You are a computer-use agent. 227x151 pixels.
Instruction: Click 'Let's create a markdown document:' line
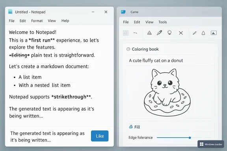(x=49, y=66)
